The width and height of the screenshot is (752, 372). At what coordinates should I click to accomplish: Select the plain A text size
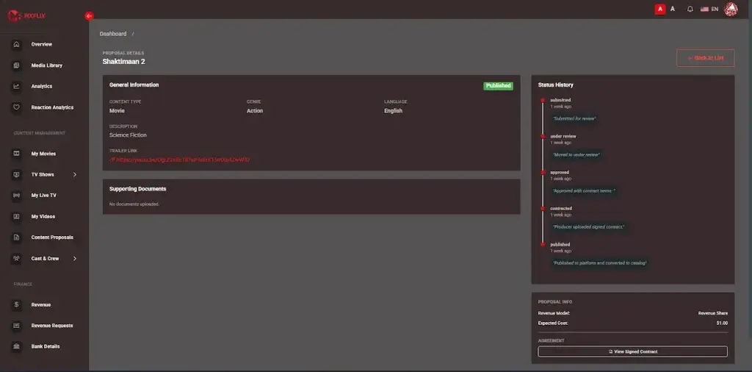673,9
